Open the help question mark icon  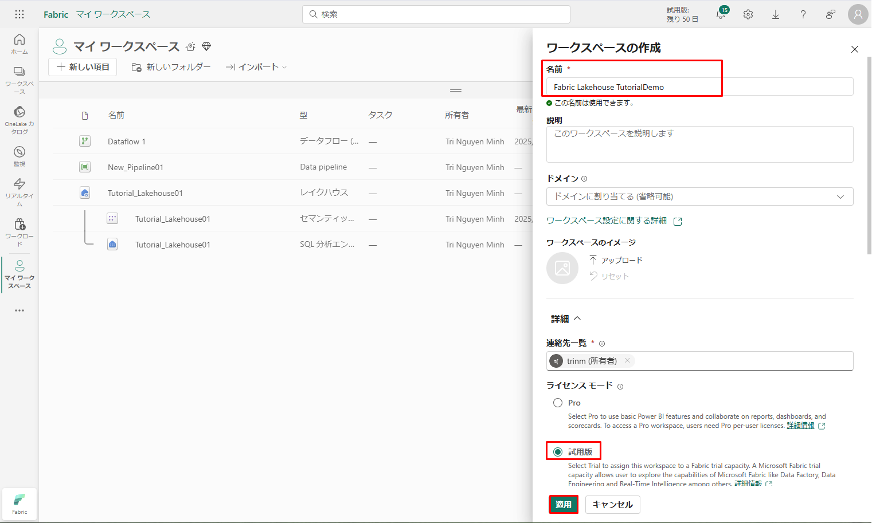803,14
